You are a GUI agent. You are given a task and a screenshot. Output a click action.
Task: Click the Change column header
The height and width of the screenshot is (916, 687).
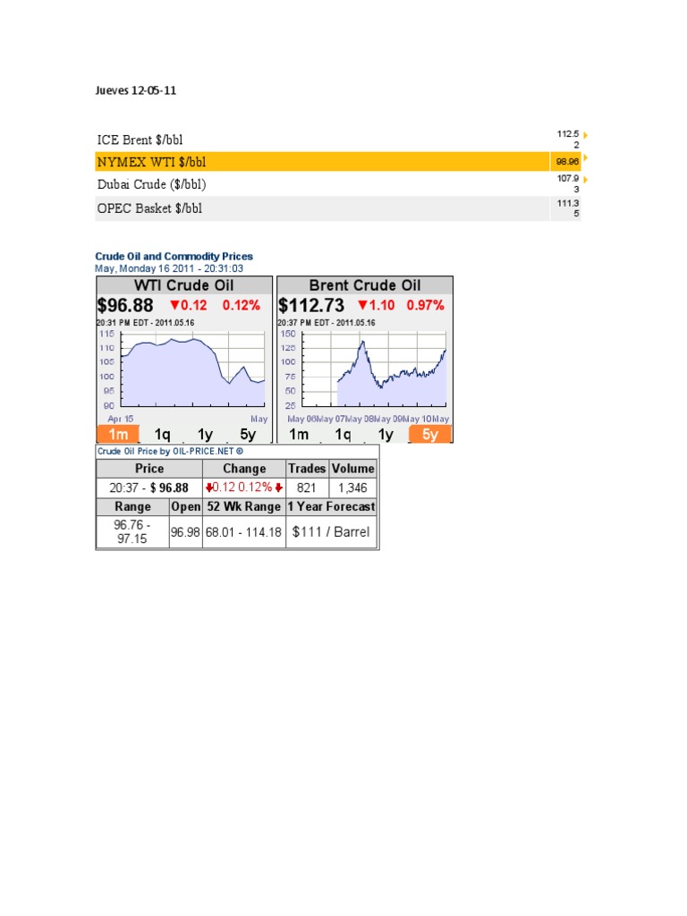coord(244,469)
